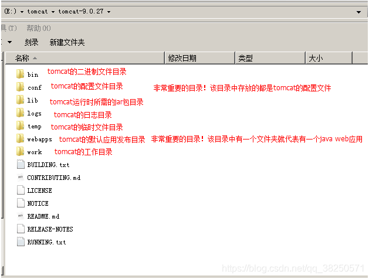Select the CONTRIBUTING.md file name
The image size is (369, 279).
point(54,178)
